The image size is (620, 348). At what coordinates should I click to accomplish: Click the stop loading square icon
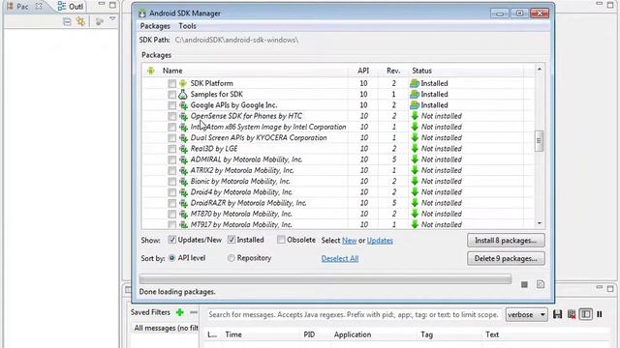(x=524, y=284)
